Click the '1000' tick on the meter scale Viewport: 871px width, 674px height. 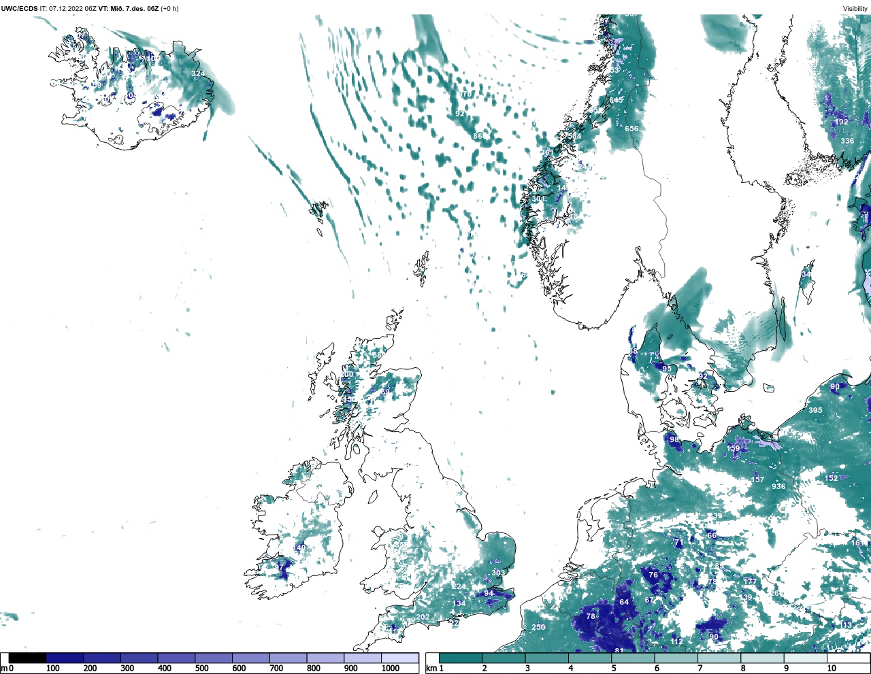(391, 669)
